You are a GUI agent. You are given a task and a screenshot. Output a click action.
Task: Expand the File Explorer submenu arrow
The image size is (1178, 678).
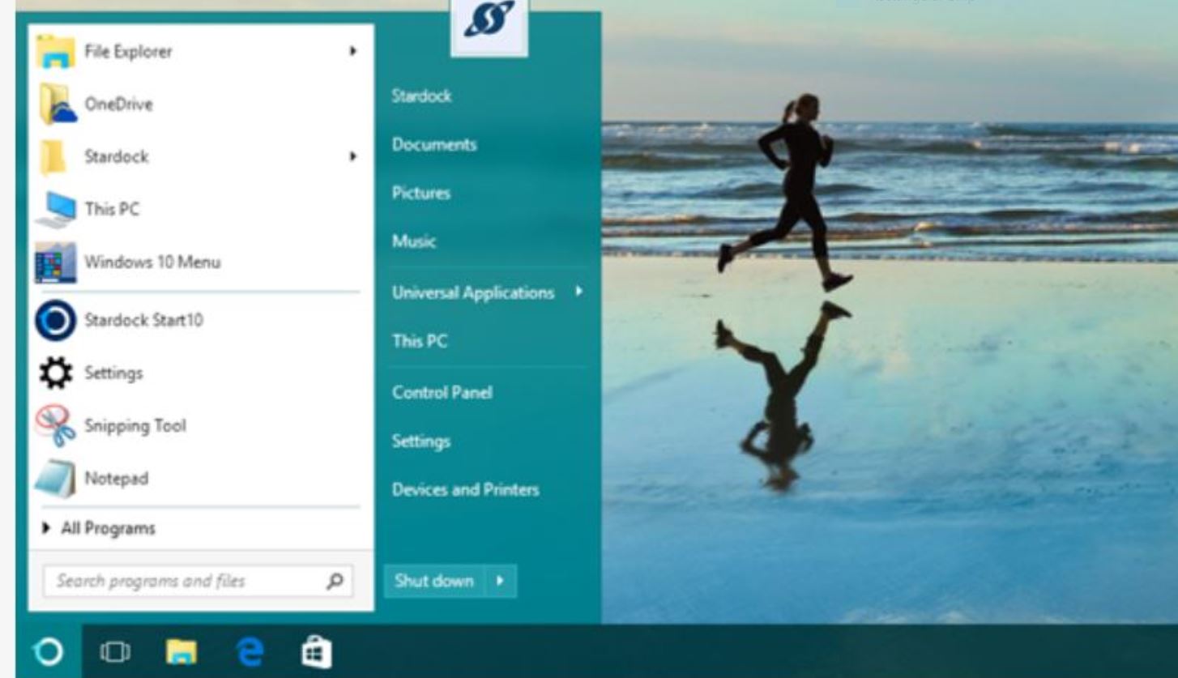pyautogui.click(x=352, y=51)
